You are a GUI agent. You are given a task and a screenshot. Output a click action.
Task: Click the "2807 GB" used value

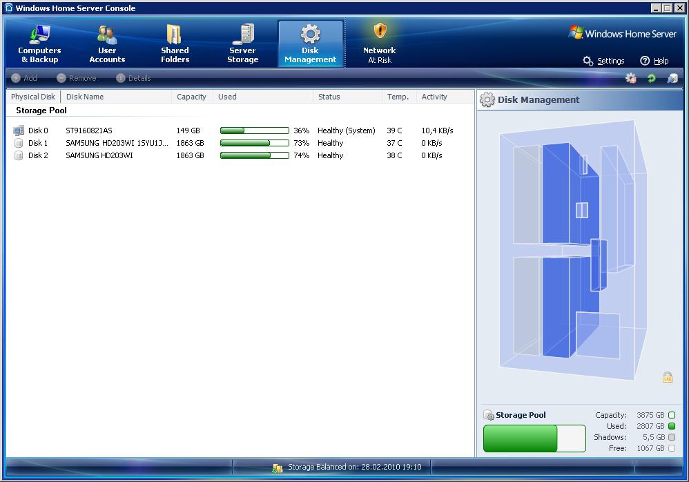point(650,426)
